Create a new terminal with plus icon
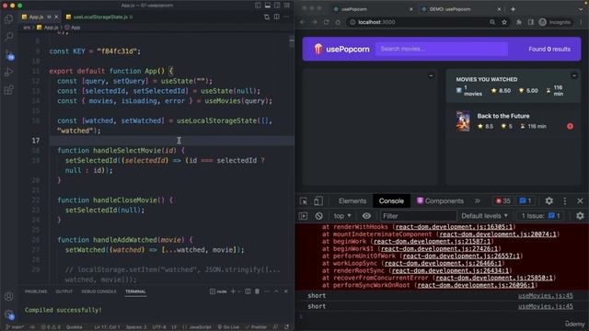589x331 pixels. point(233,291)
